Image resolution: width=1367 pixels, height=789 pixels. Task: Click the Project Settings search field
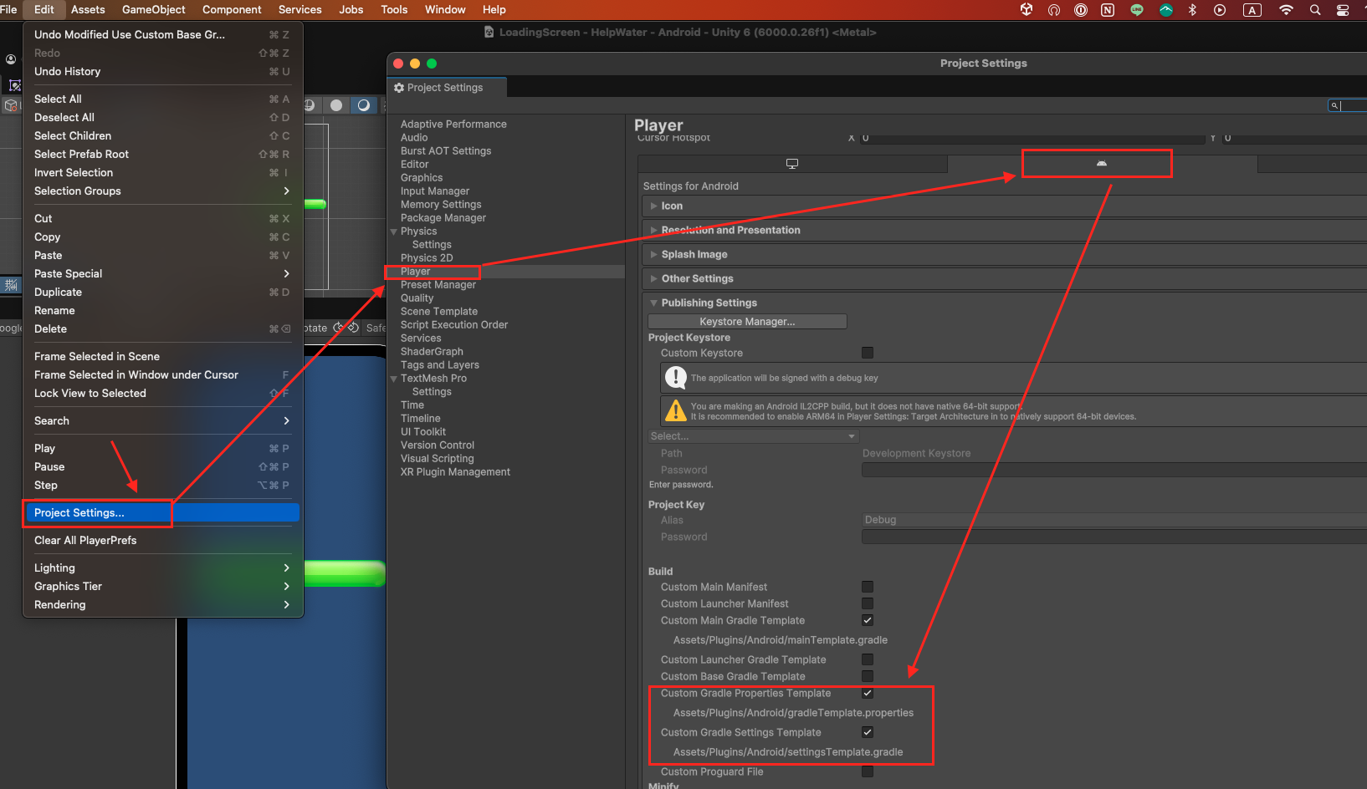pyautogui.click(x=1348, y=105)
